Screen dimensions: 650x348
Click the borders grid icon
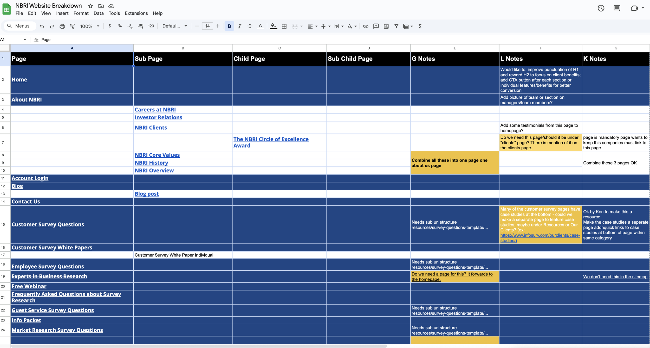pos(284,26)
